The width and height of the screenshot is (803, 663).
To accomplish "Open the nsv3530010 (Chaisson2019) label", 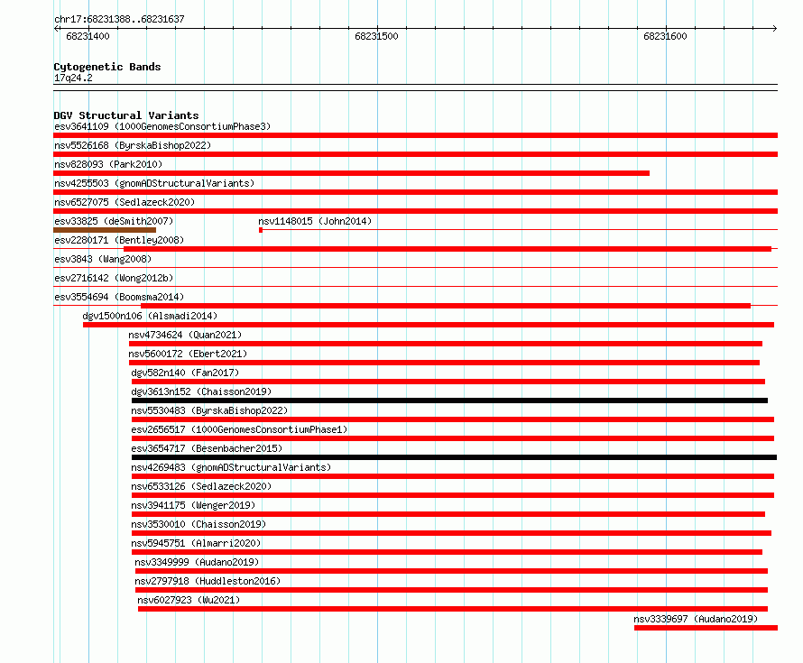I will click(198, 524).
